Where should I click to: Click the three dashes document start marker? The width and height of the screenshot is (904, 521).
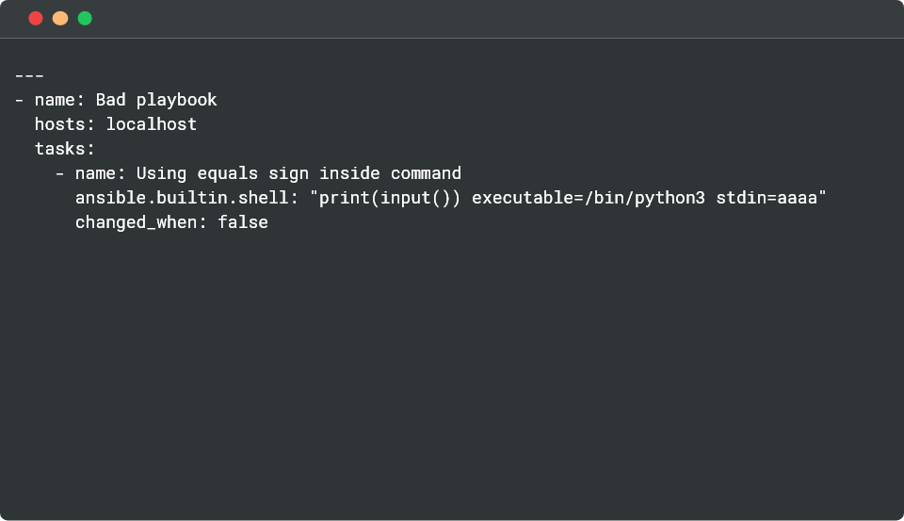tap(30, 75)
